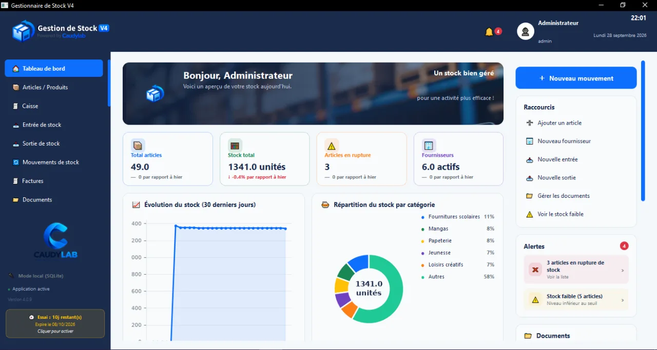Viewport: 657px width, 350px height.
Task: Activate the trial via Essai banner
Action: (x=55, y=323)
